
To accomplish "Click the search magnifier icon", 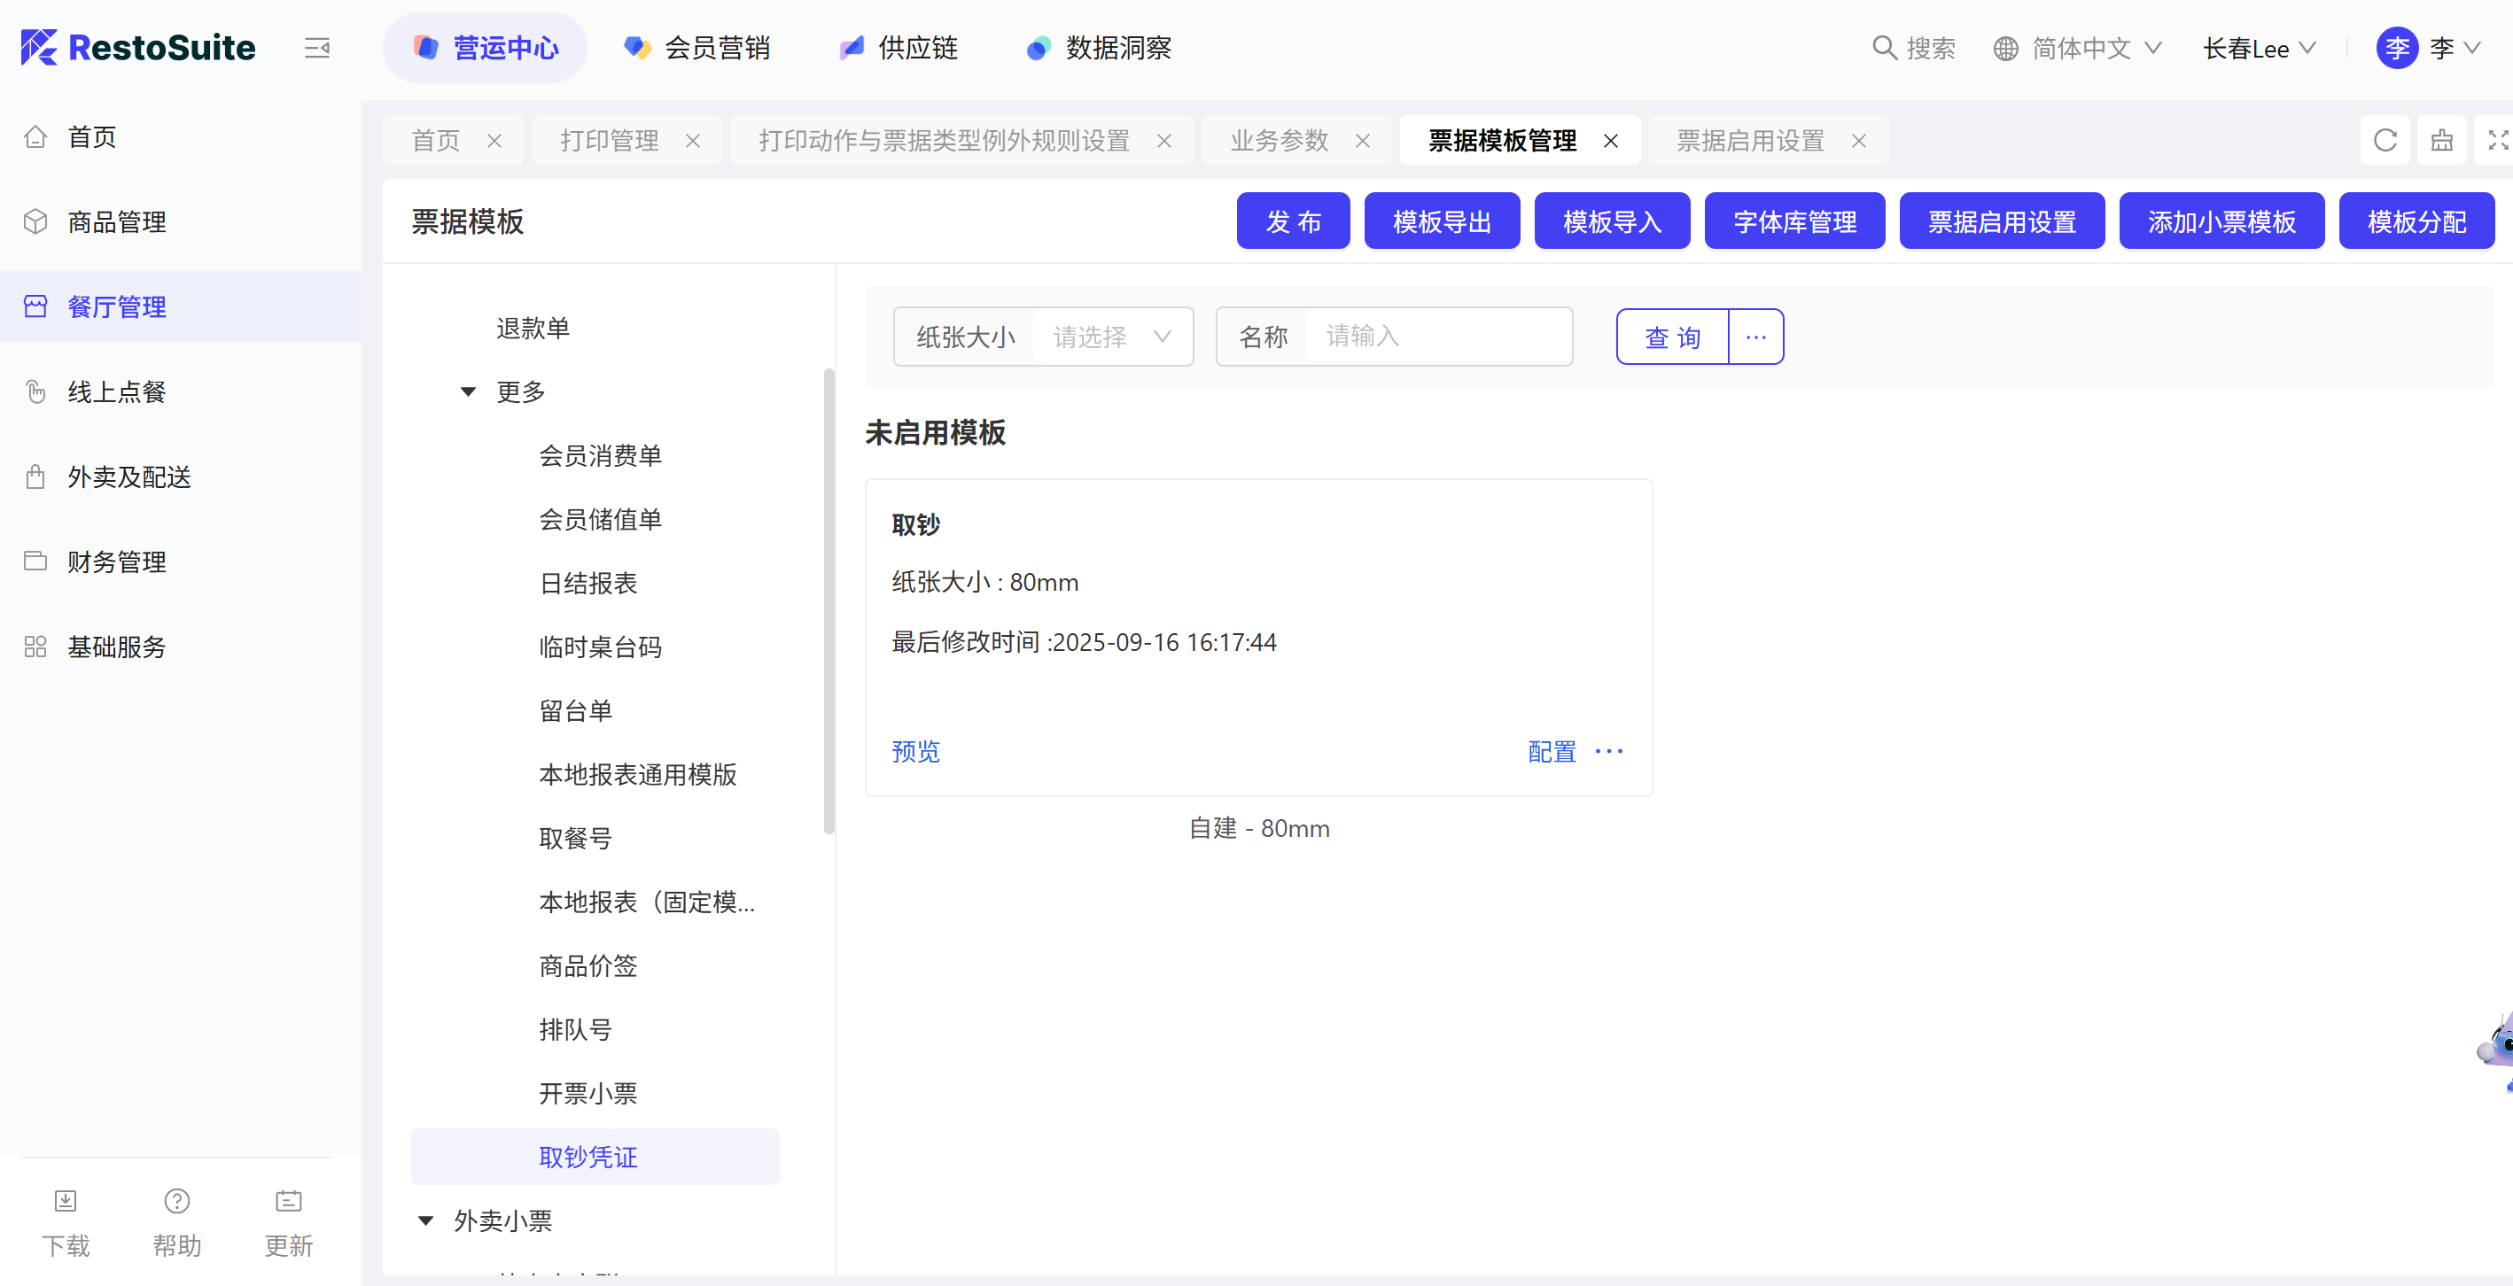I will point(1884,48).
